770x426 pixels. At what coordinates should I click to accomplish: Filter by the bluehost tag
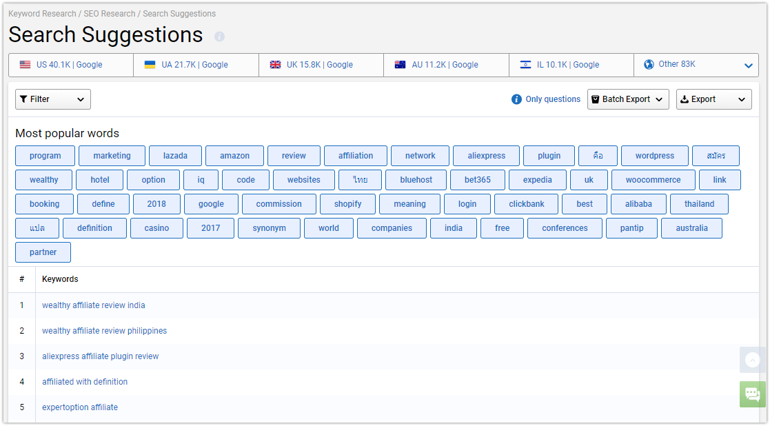(416, 180)
